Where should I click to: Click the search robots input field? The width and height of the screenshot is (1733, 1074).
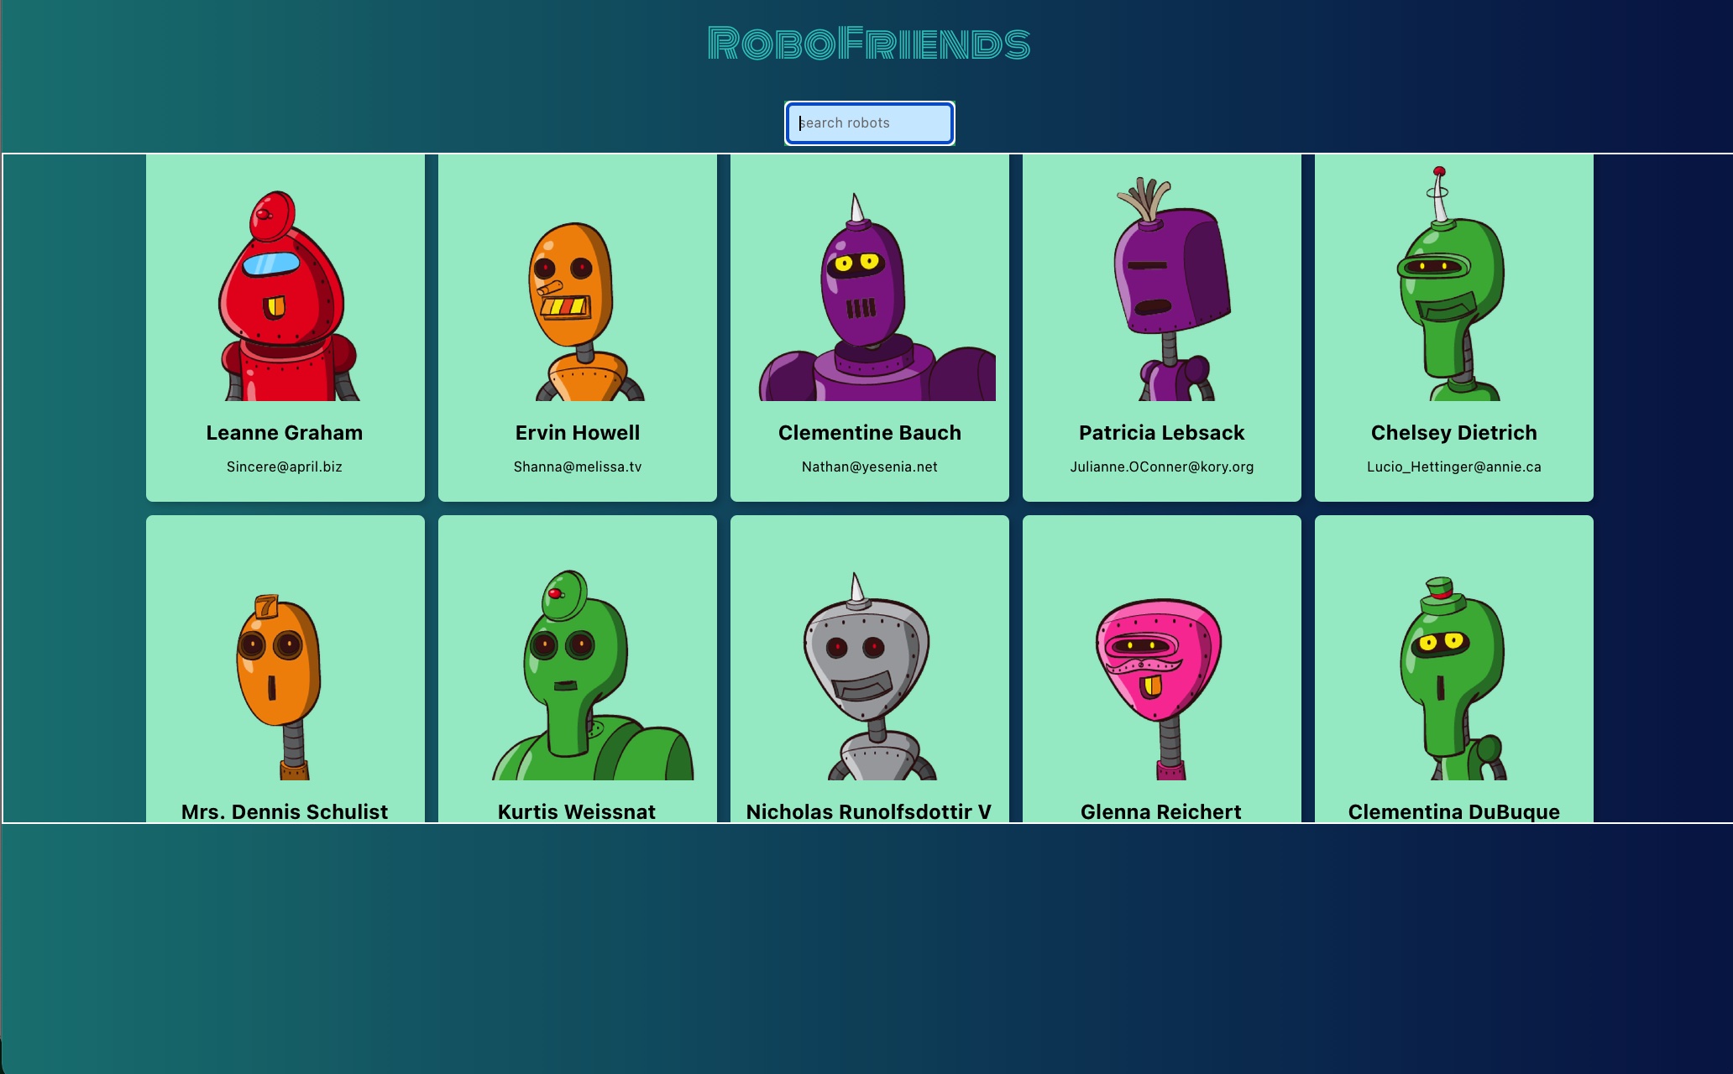[x=869, y=123]
